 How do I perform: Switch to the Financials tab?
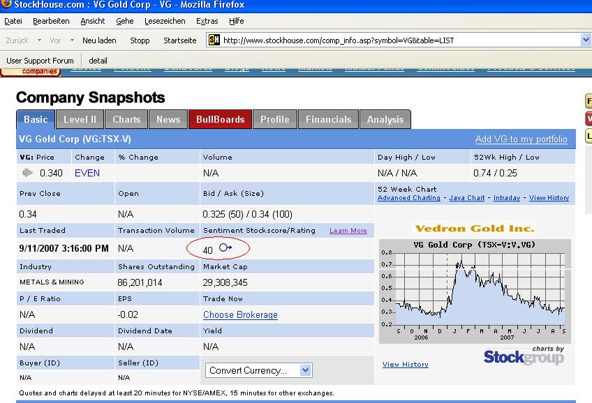(328, 119)
